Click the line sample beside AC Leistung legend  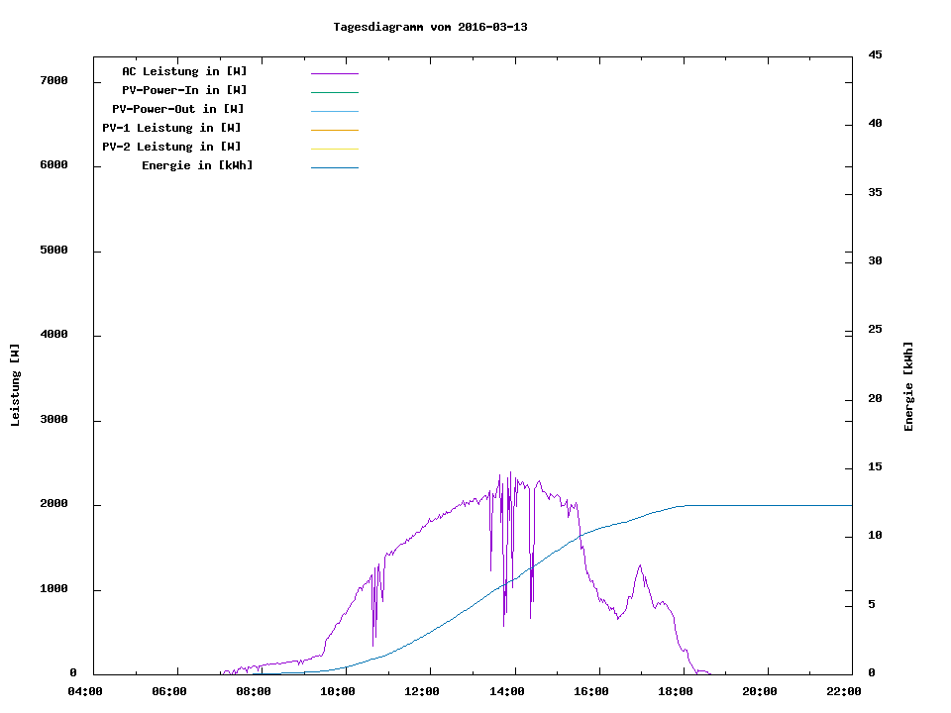click(334, 73)
